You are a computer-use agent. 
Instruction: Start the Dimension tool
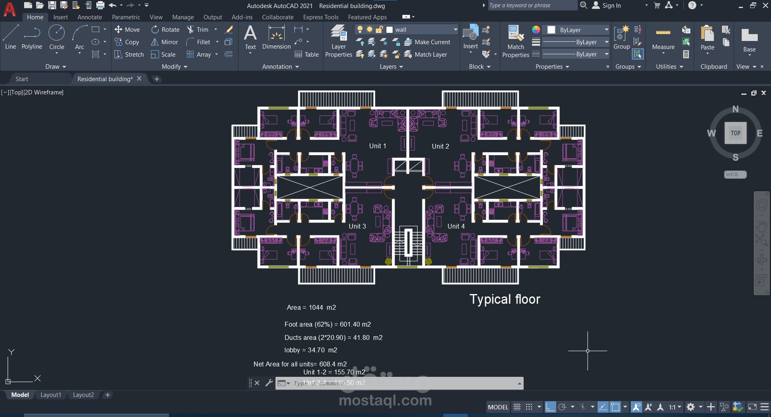pyautogui.click(x=276, y=38)
